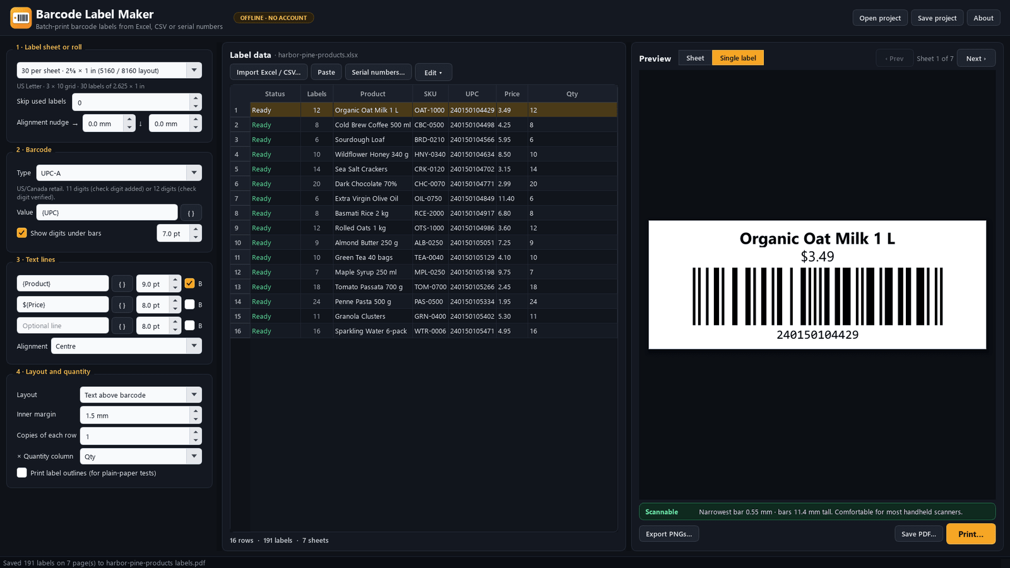Enable bold for the Optional line
1010x568 pixels.
pyautogui.click(x=189, y=326)
